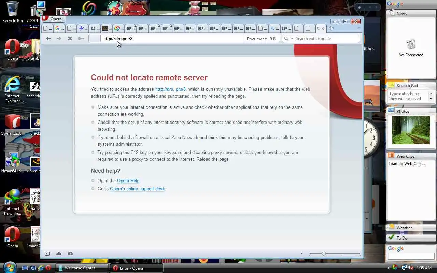Click the muted volume tray icon
The image size is (437, 273).
click(411, 268)
